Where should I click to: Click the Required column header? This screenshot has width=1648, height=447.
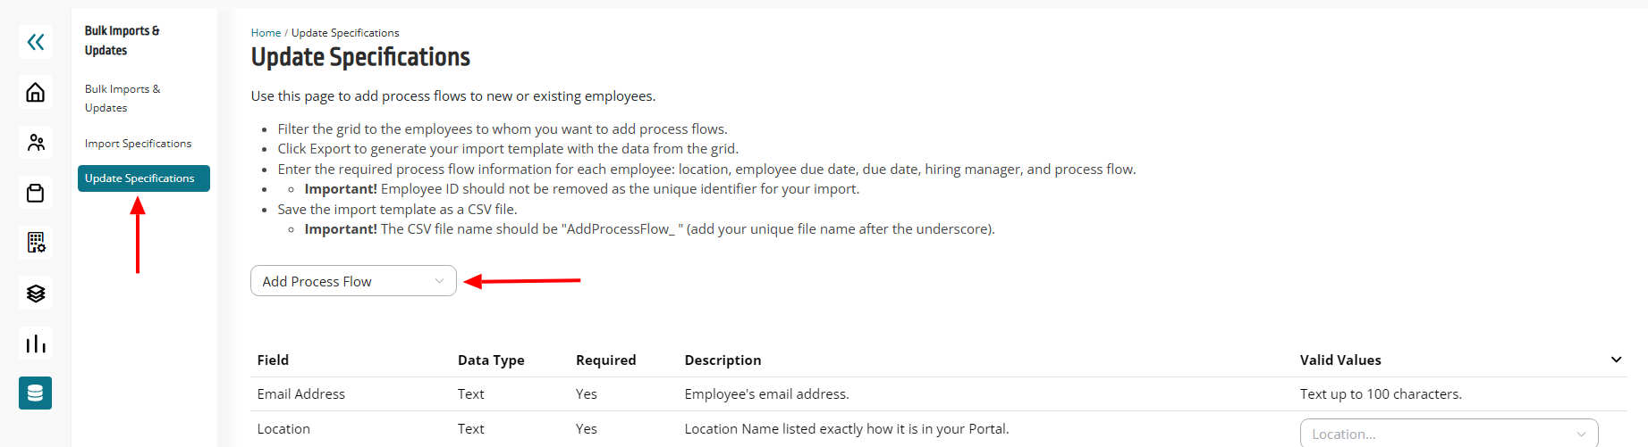coord(605,360)
